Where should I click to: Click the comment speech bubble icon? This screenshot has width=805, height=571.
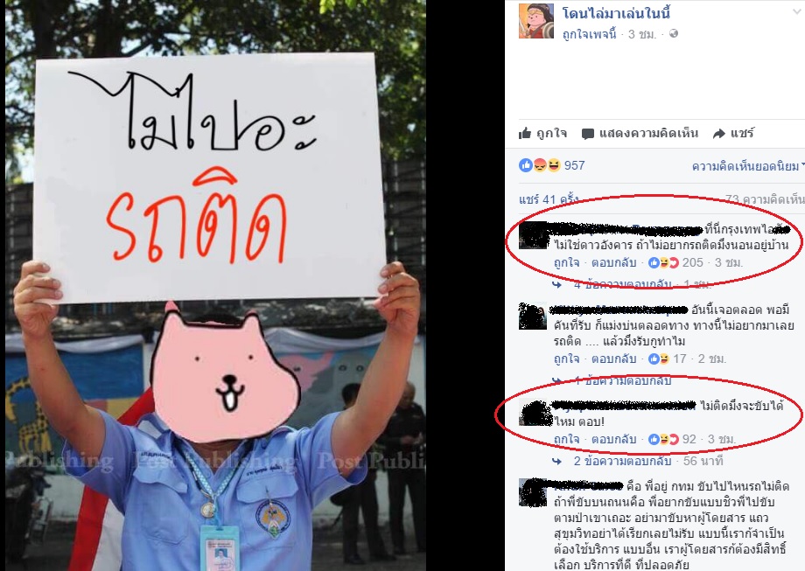coord(587,135)
